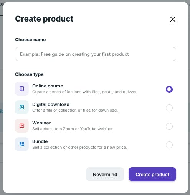Choose the Digital download radio button
The height and width of the screenshot is (195, 190).
[169, 108]
